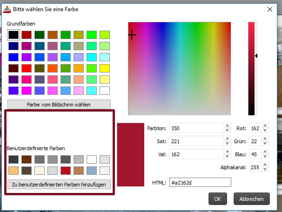Pick the yellow basic color swatch
Viewport: 282px width, 212px height.
pyautogui.click(x=105, y=68)
